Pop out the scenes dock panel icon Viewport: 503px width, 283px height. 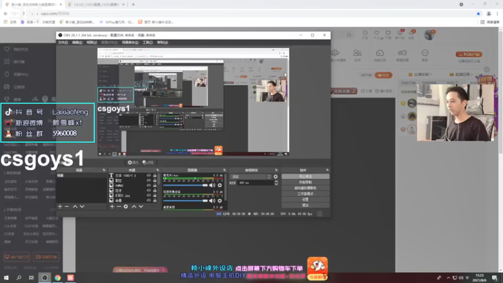click(x=104, y=170)
